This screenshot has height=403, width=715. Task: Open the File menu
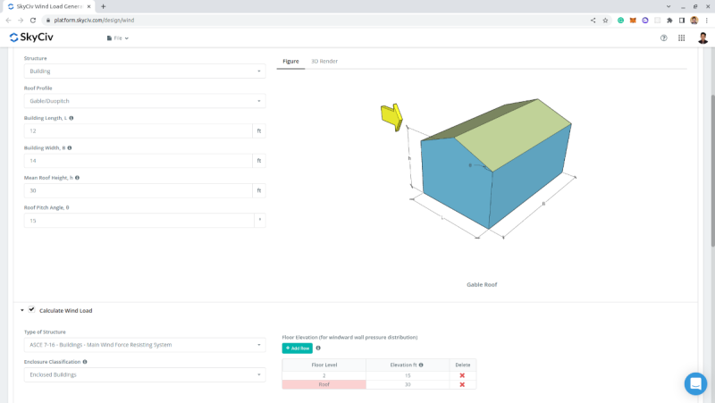tap(118, 38)
